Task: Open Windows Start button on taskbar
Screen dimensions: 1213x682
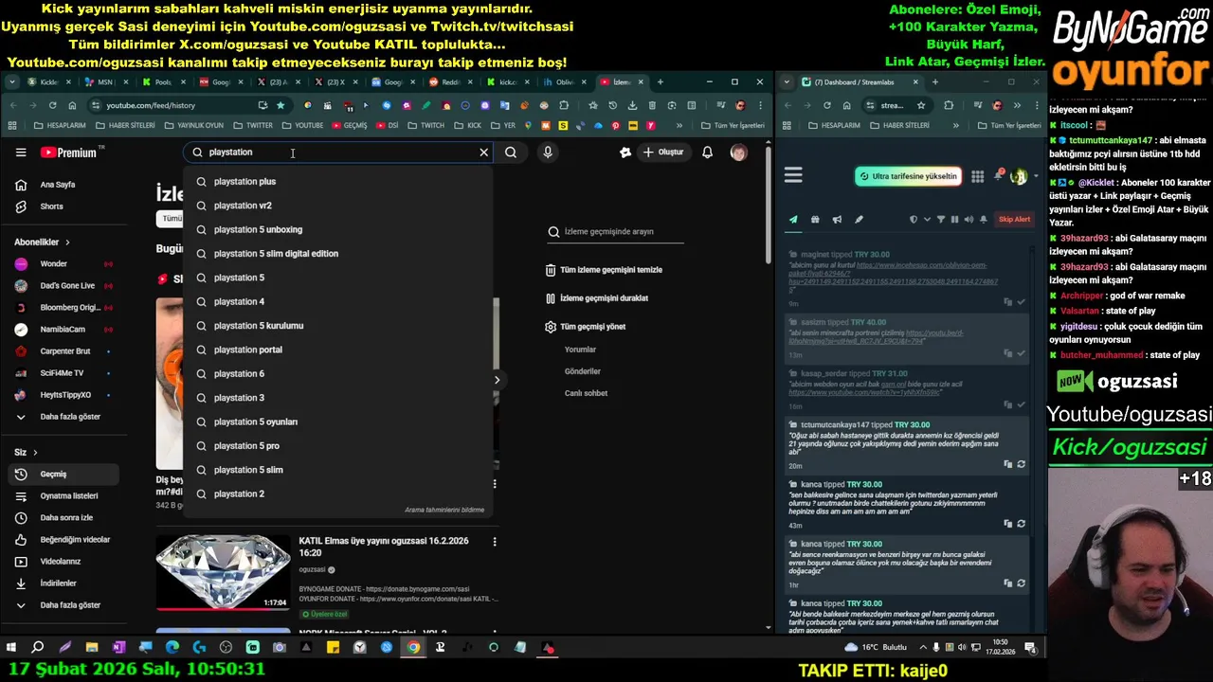Action: pyautogui.click(x=11, y=648)
